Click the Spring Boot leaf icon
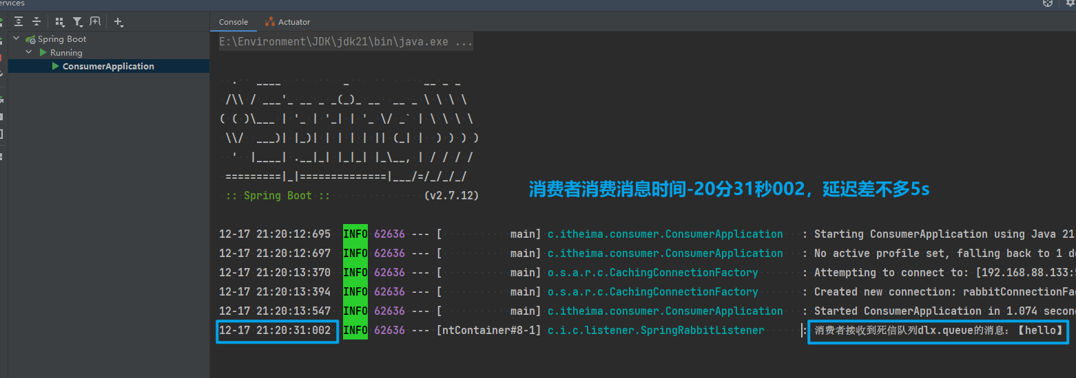 (31, 40)
